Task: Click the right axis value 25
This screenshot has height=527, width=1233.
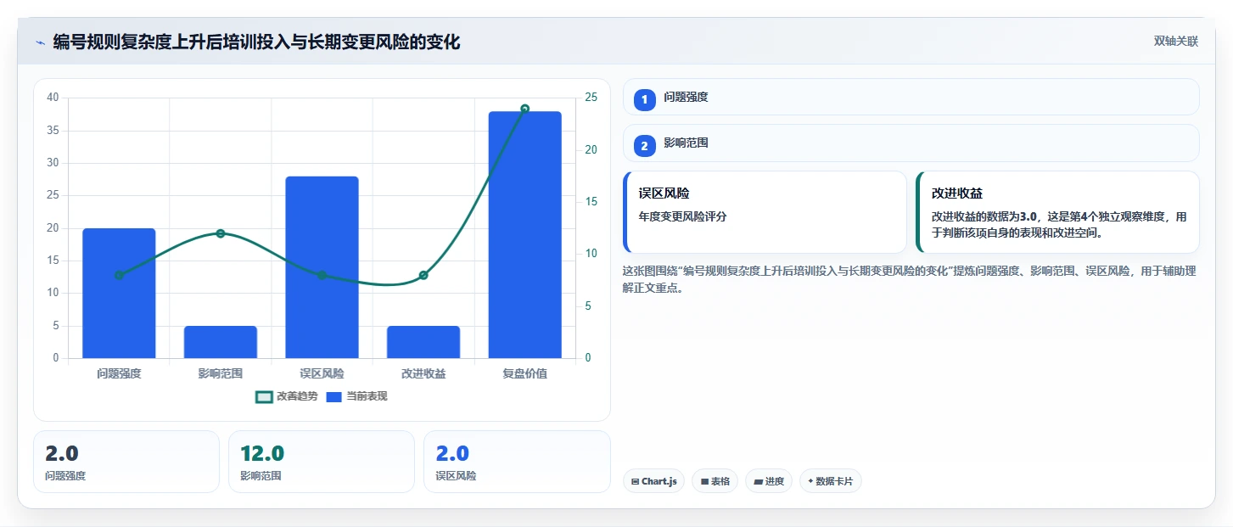Action: coord(591,98)
